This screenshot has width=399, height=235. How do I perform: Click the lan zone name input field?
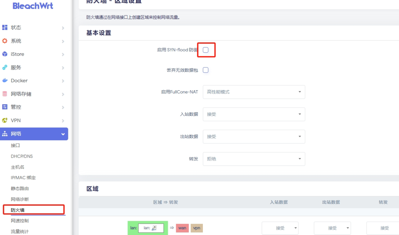pos(151,228)
